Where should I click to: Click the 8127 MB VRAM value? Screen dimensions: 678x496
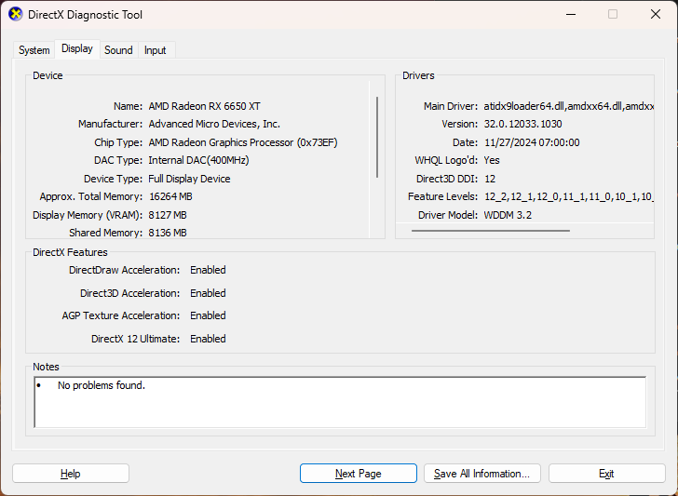[168, 215]
